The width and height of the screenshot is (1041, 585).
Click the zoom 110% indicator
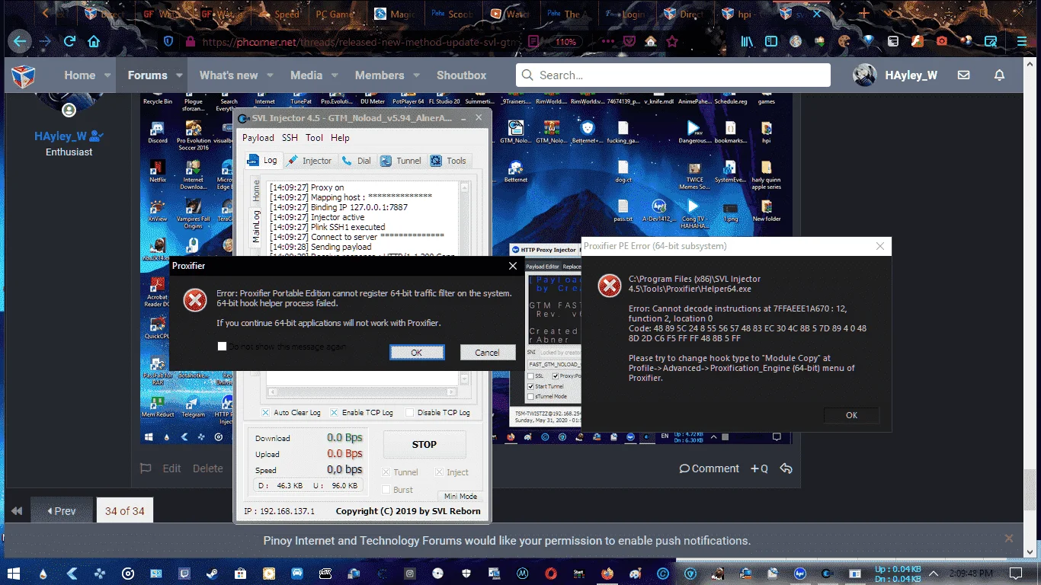coord(565,42)
